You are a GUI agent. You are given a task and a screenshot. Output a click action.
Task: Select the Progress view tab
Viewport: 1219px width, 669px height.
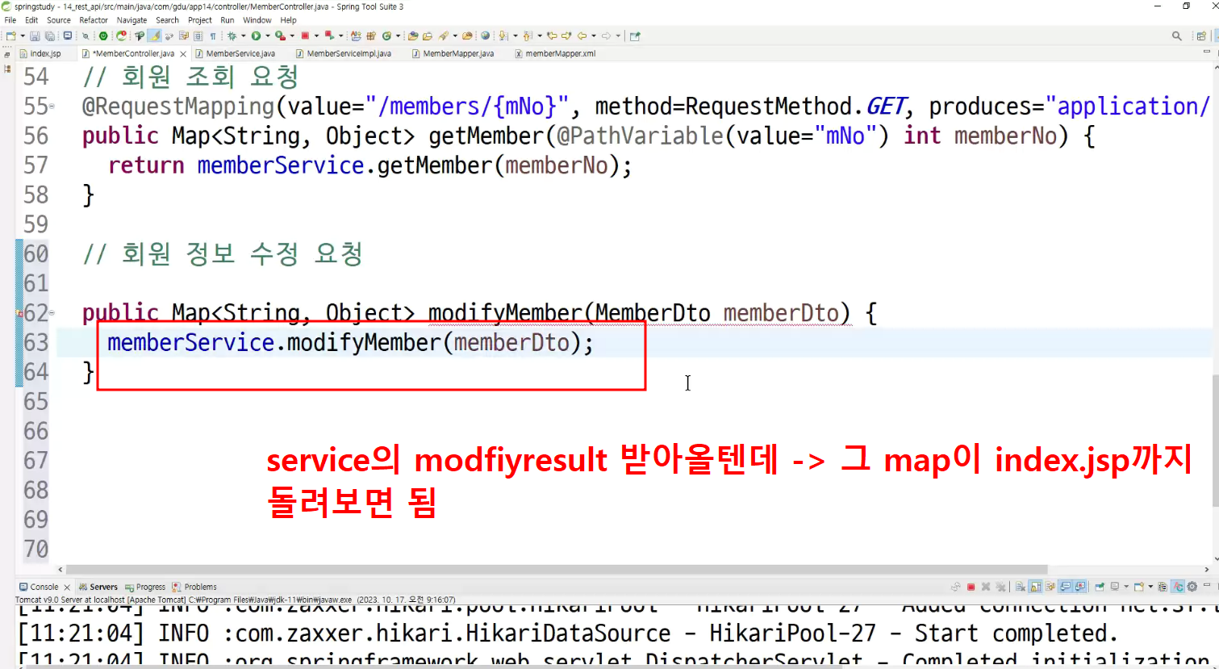(145, 587)
